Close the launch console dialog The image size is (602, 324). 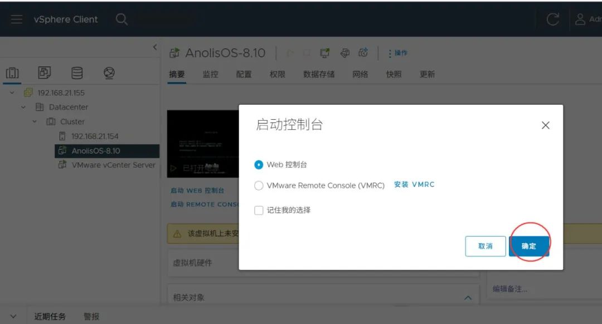[x=546, y=125]
